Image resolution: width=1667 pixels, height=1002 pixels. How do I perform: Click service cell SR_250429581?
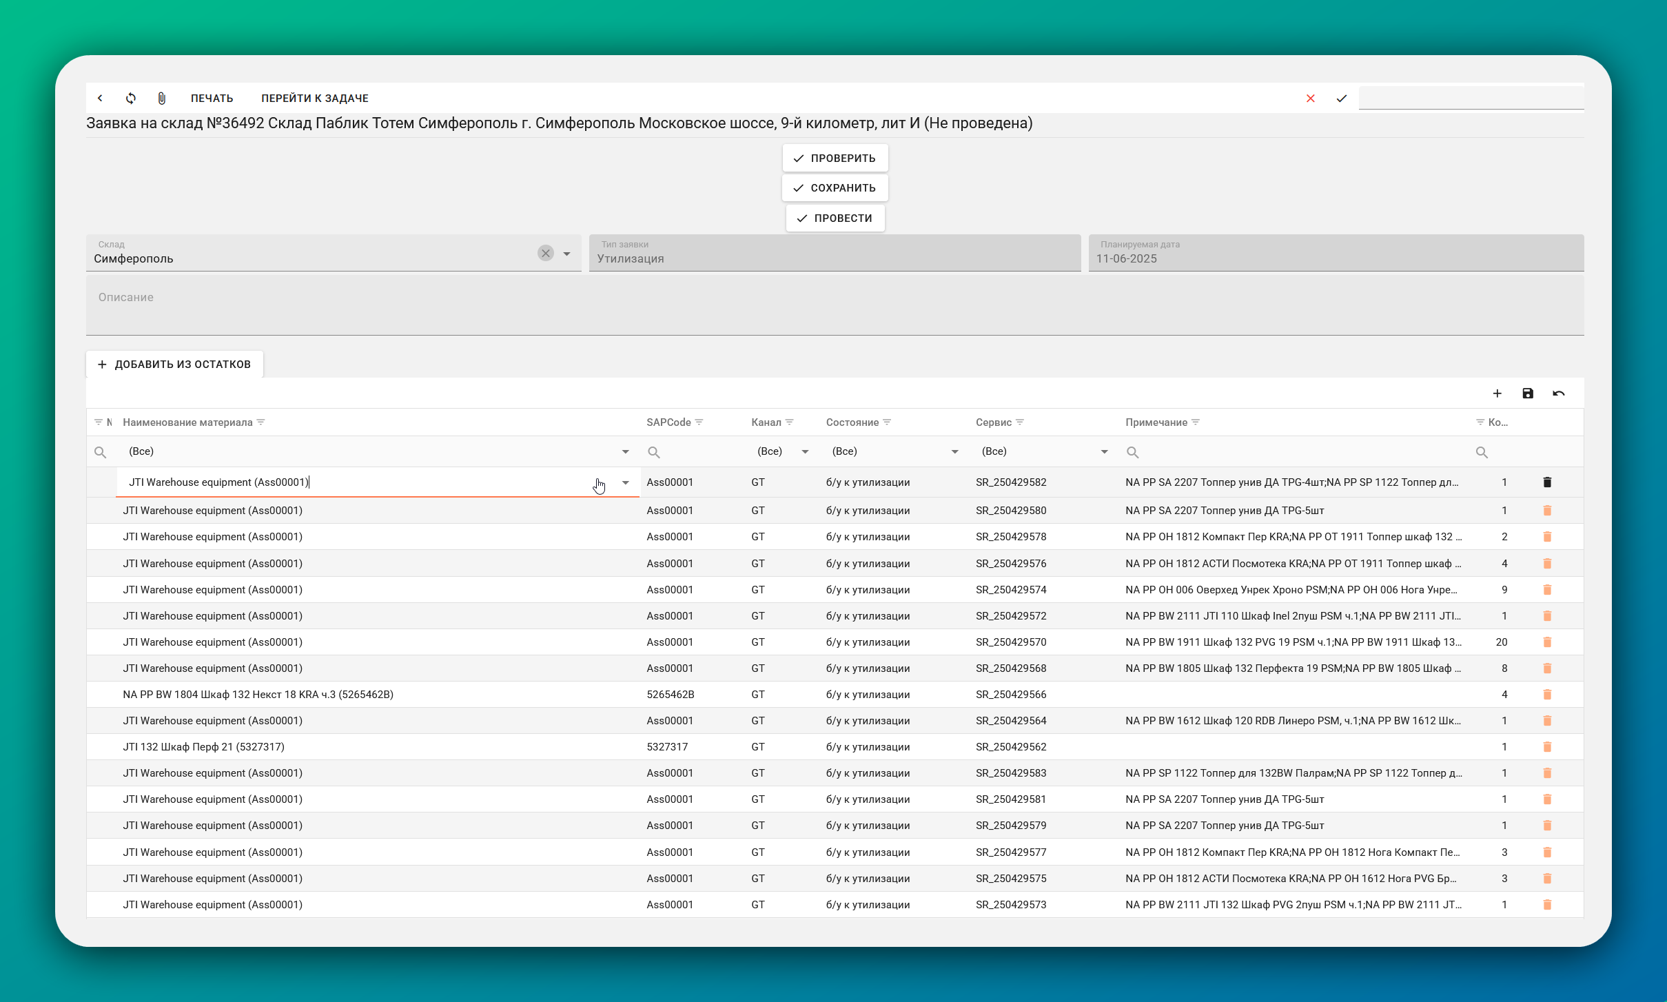pyautogui.click(x=1011, y=799)
